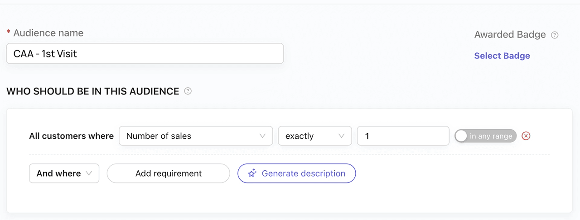Click the Awarded Badge help icon
580x220 pixels.
[555, 35]
